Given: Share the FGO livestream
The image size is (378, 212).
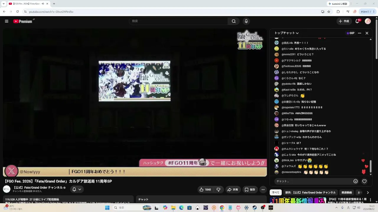Looking at the screenshot, I should [x=233, y=190].
